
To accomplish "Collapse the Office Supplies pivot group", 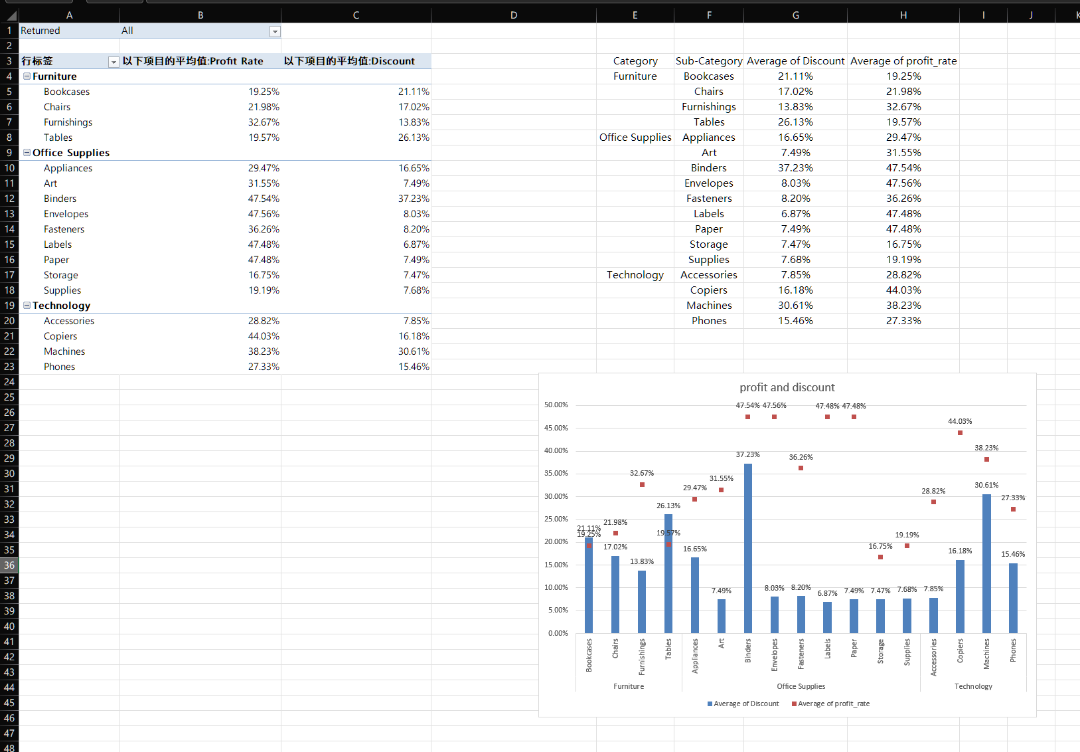I will (27, 153).
